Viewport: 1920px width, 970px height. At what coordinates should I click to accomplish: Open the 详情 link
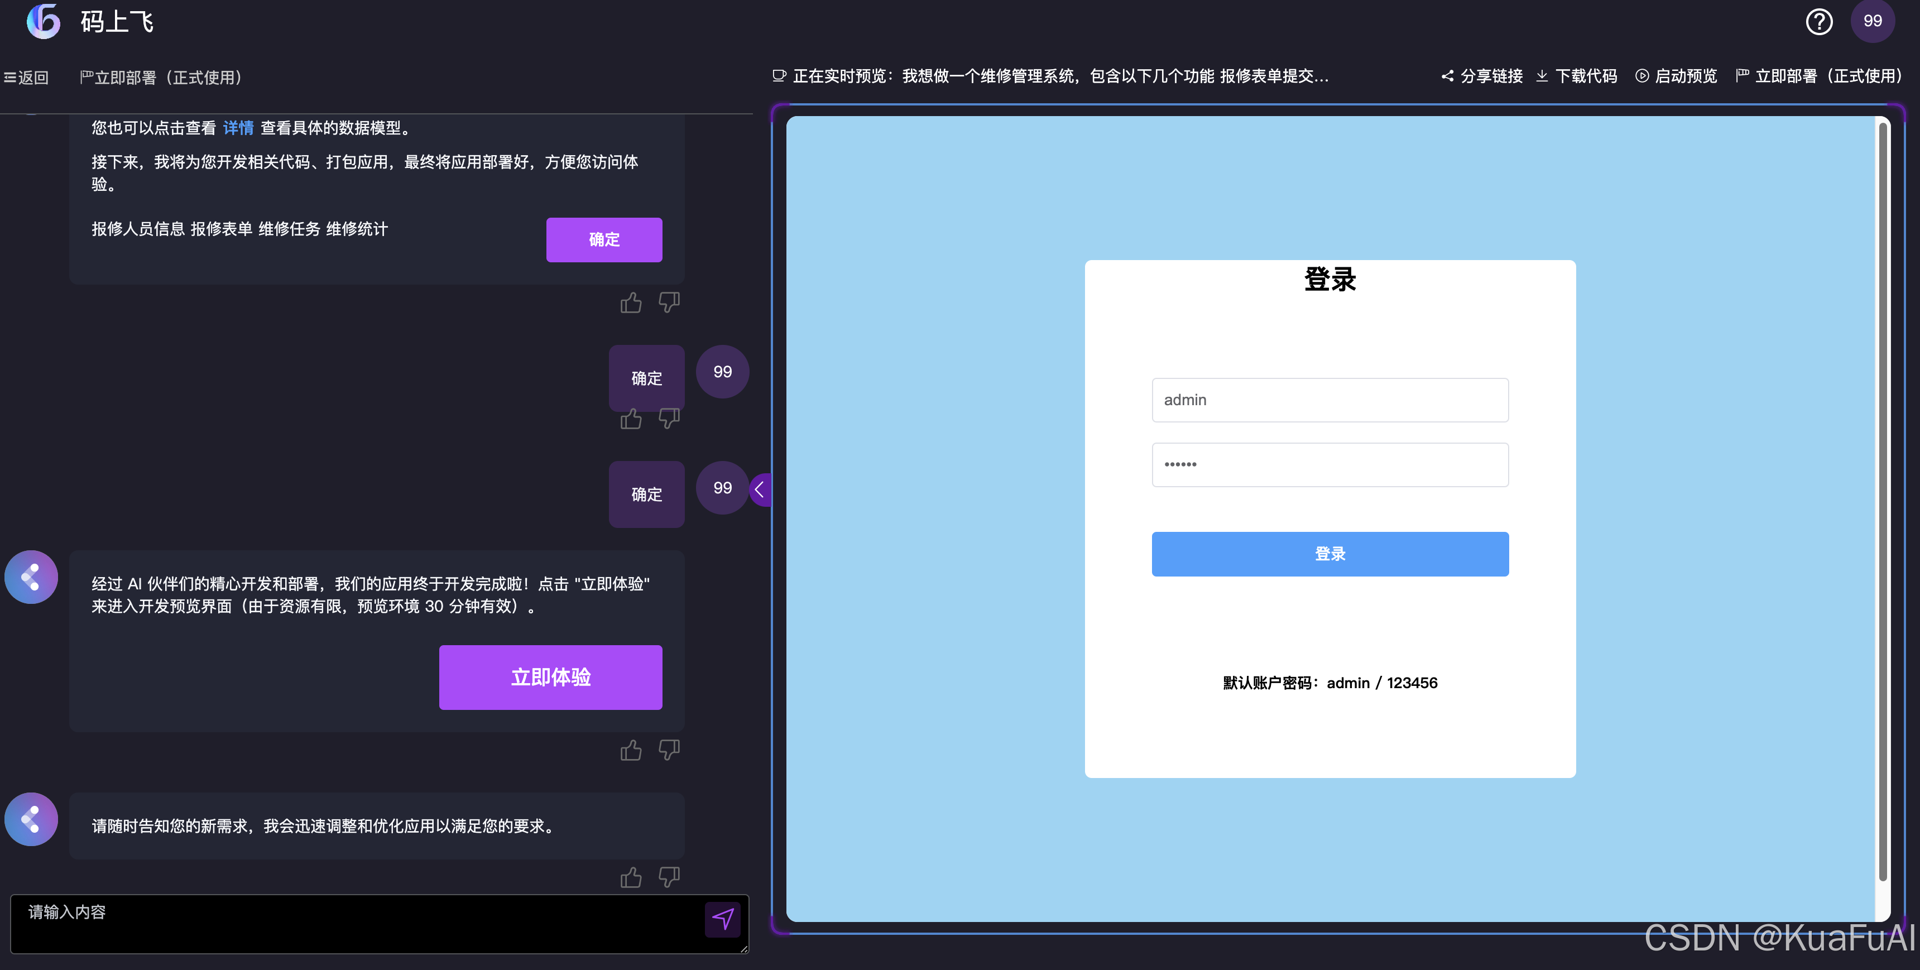tap(238, 128)
